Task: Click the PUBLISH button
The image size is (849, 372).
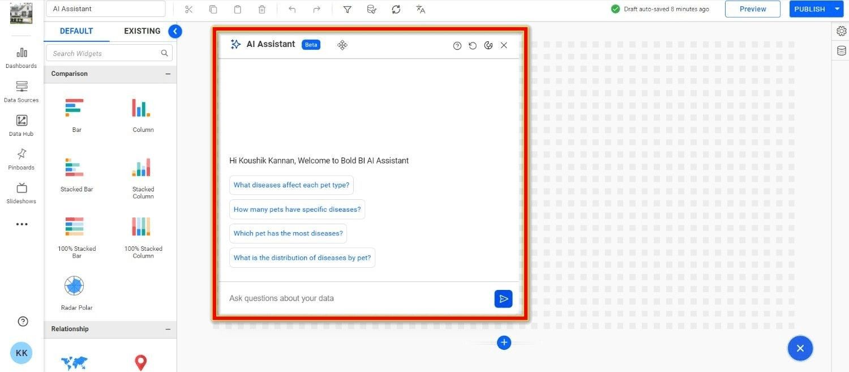Action: point(810,9)
